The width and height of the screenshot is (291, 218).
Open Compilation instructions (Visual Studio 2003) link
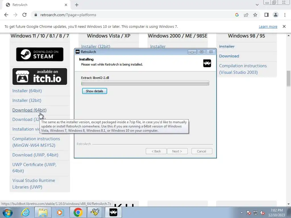click(x=243, y=69)
